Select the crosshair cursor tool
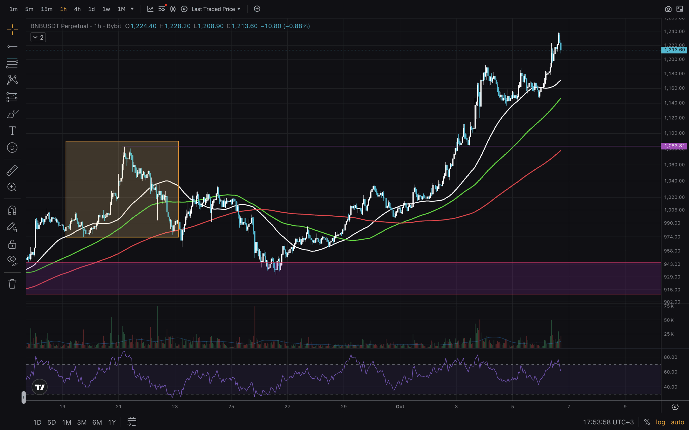 12,30
